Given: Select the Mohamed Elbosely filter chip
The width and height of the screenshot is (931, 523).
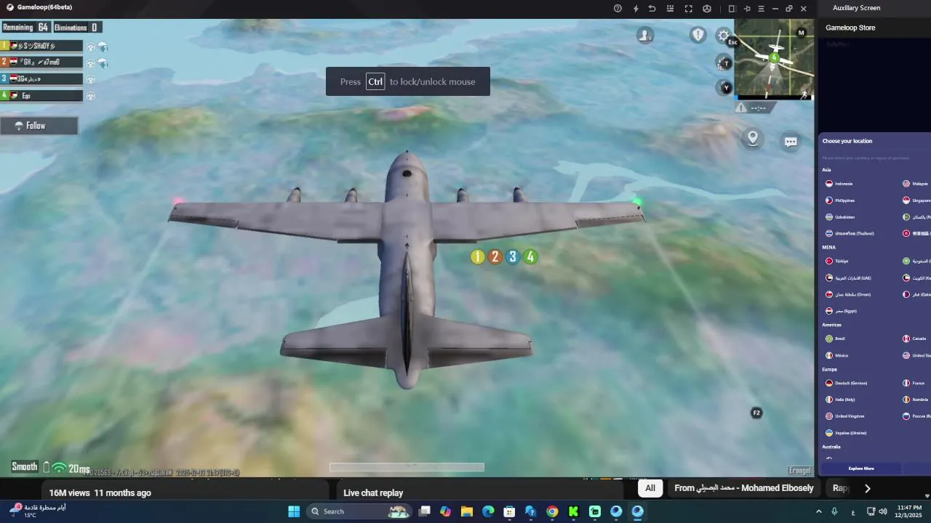Looking at the screenshot, I should pos(744,488).
